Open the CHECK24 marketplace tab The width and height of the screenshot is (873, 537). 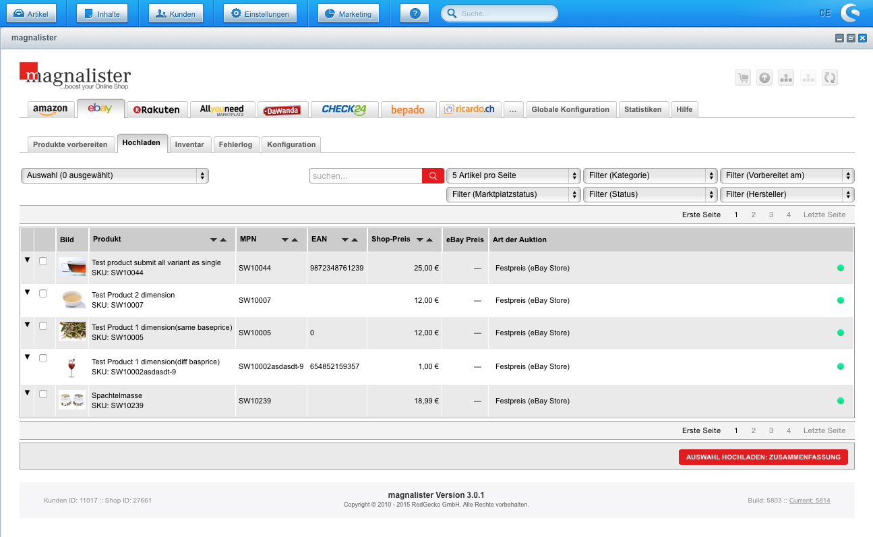coord(344,109)
